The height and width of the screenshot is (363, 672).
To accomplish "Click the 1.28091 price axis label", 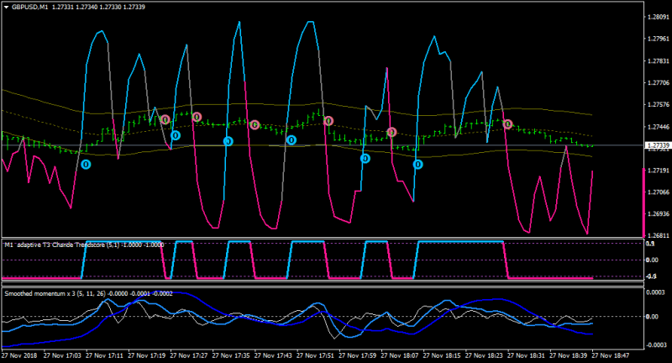I will (x=658, y=17).
